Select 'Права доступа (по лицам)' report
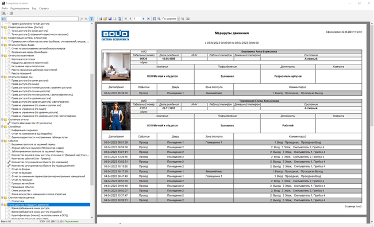The width and height of the screenshot is (374, 227). tap(25, 84)
